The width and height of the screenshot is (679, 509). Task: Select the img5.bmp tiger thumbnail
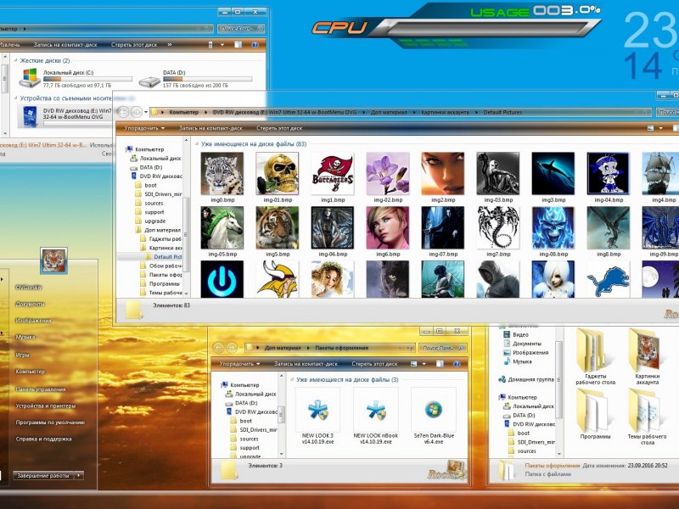pyautogui.click(x=278, y=227)
